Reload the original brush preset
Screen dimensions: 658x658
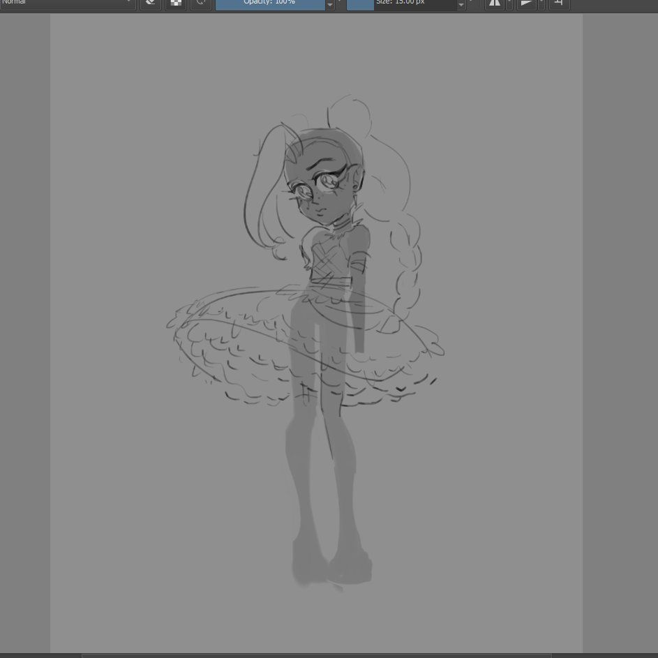tap(200, 3)
